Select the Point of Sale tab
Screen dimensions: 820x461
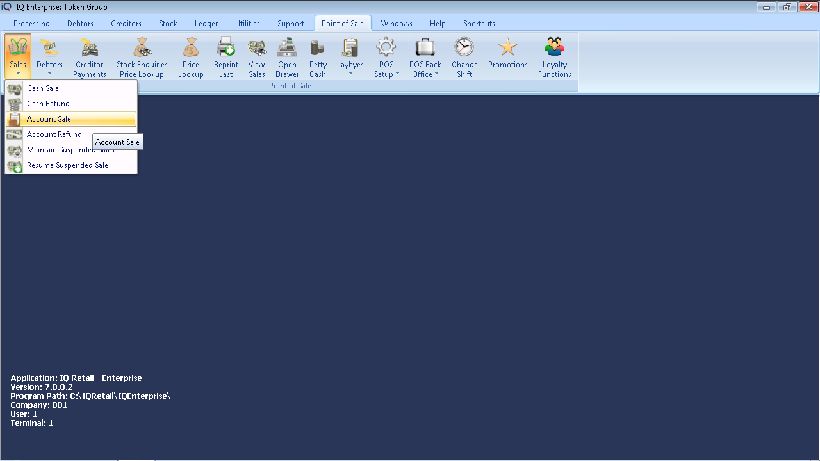point(343,24)
